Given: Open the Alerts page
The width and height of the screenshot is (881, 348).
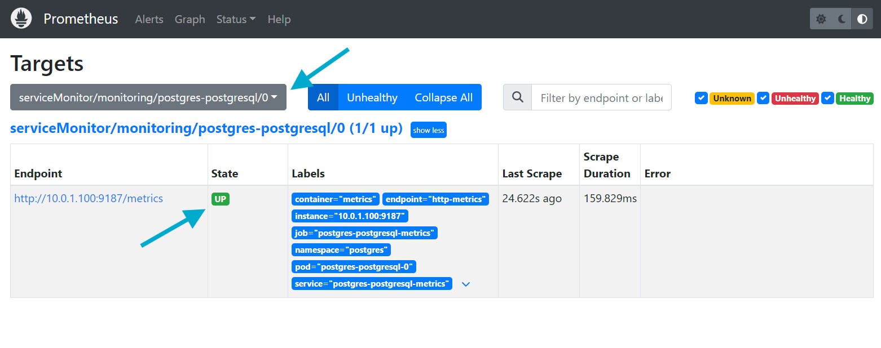Looking at the screenshot, I should click(149, 19).
